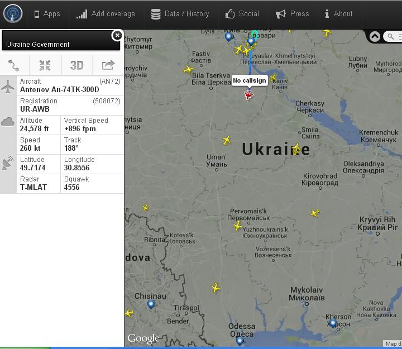The image size is (402, 349).
Task: Select yellow aircraft near Fastiv
Action: (188, 69)
